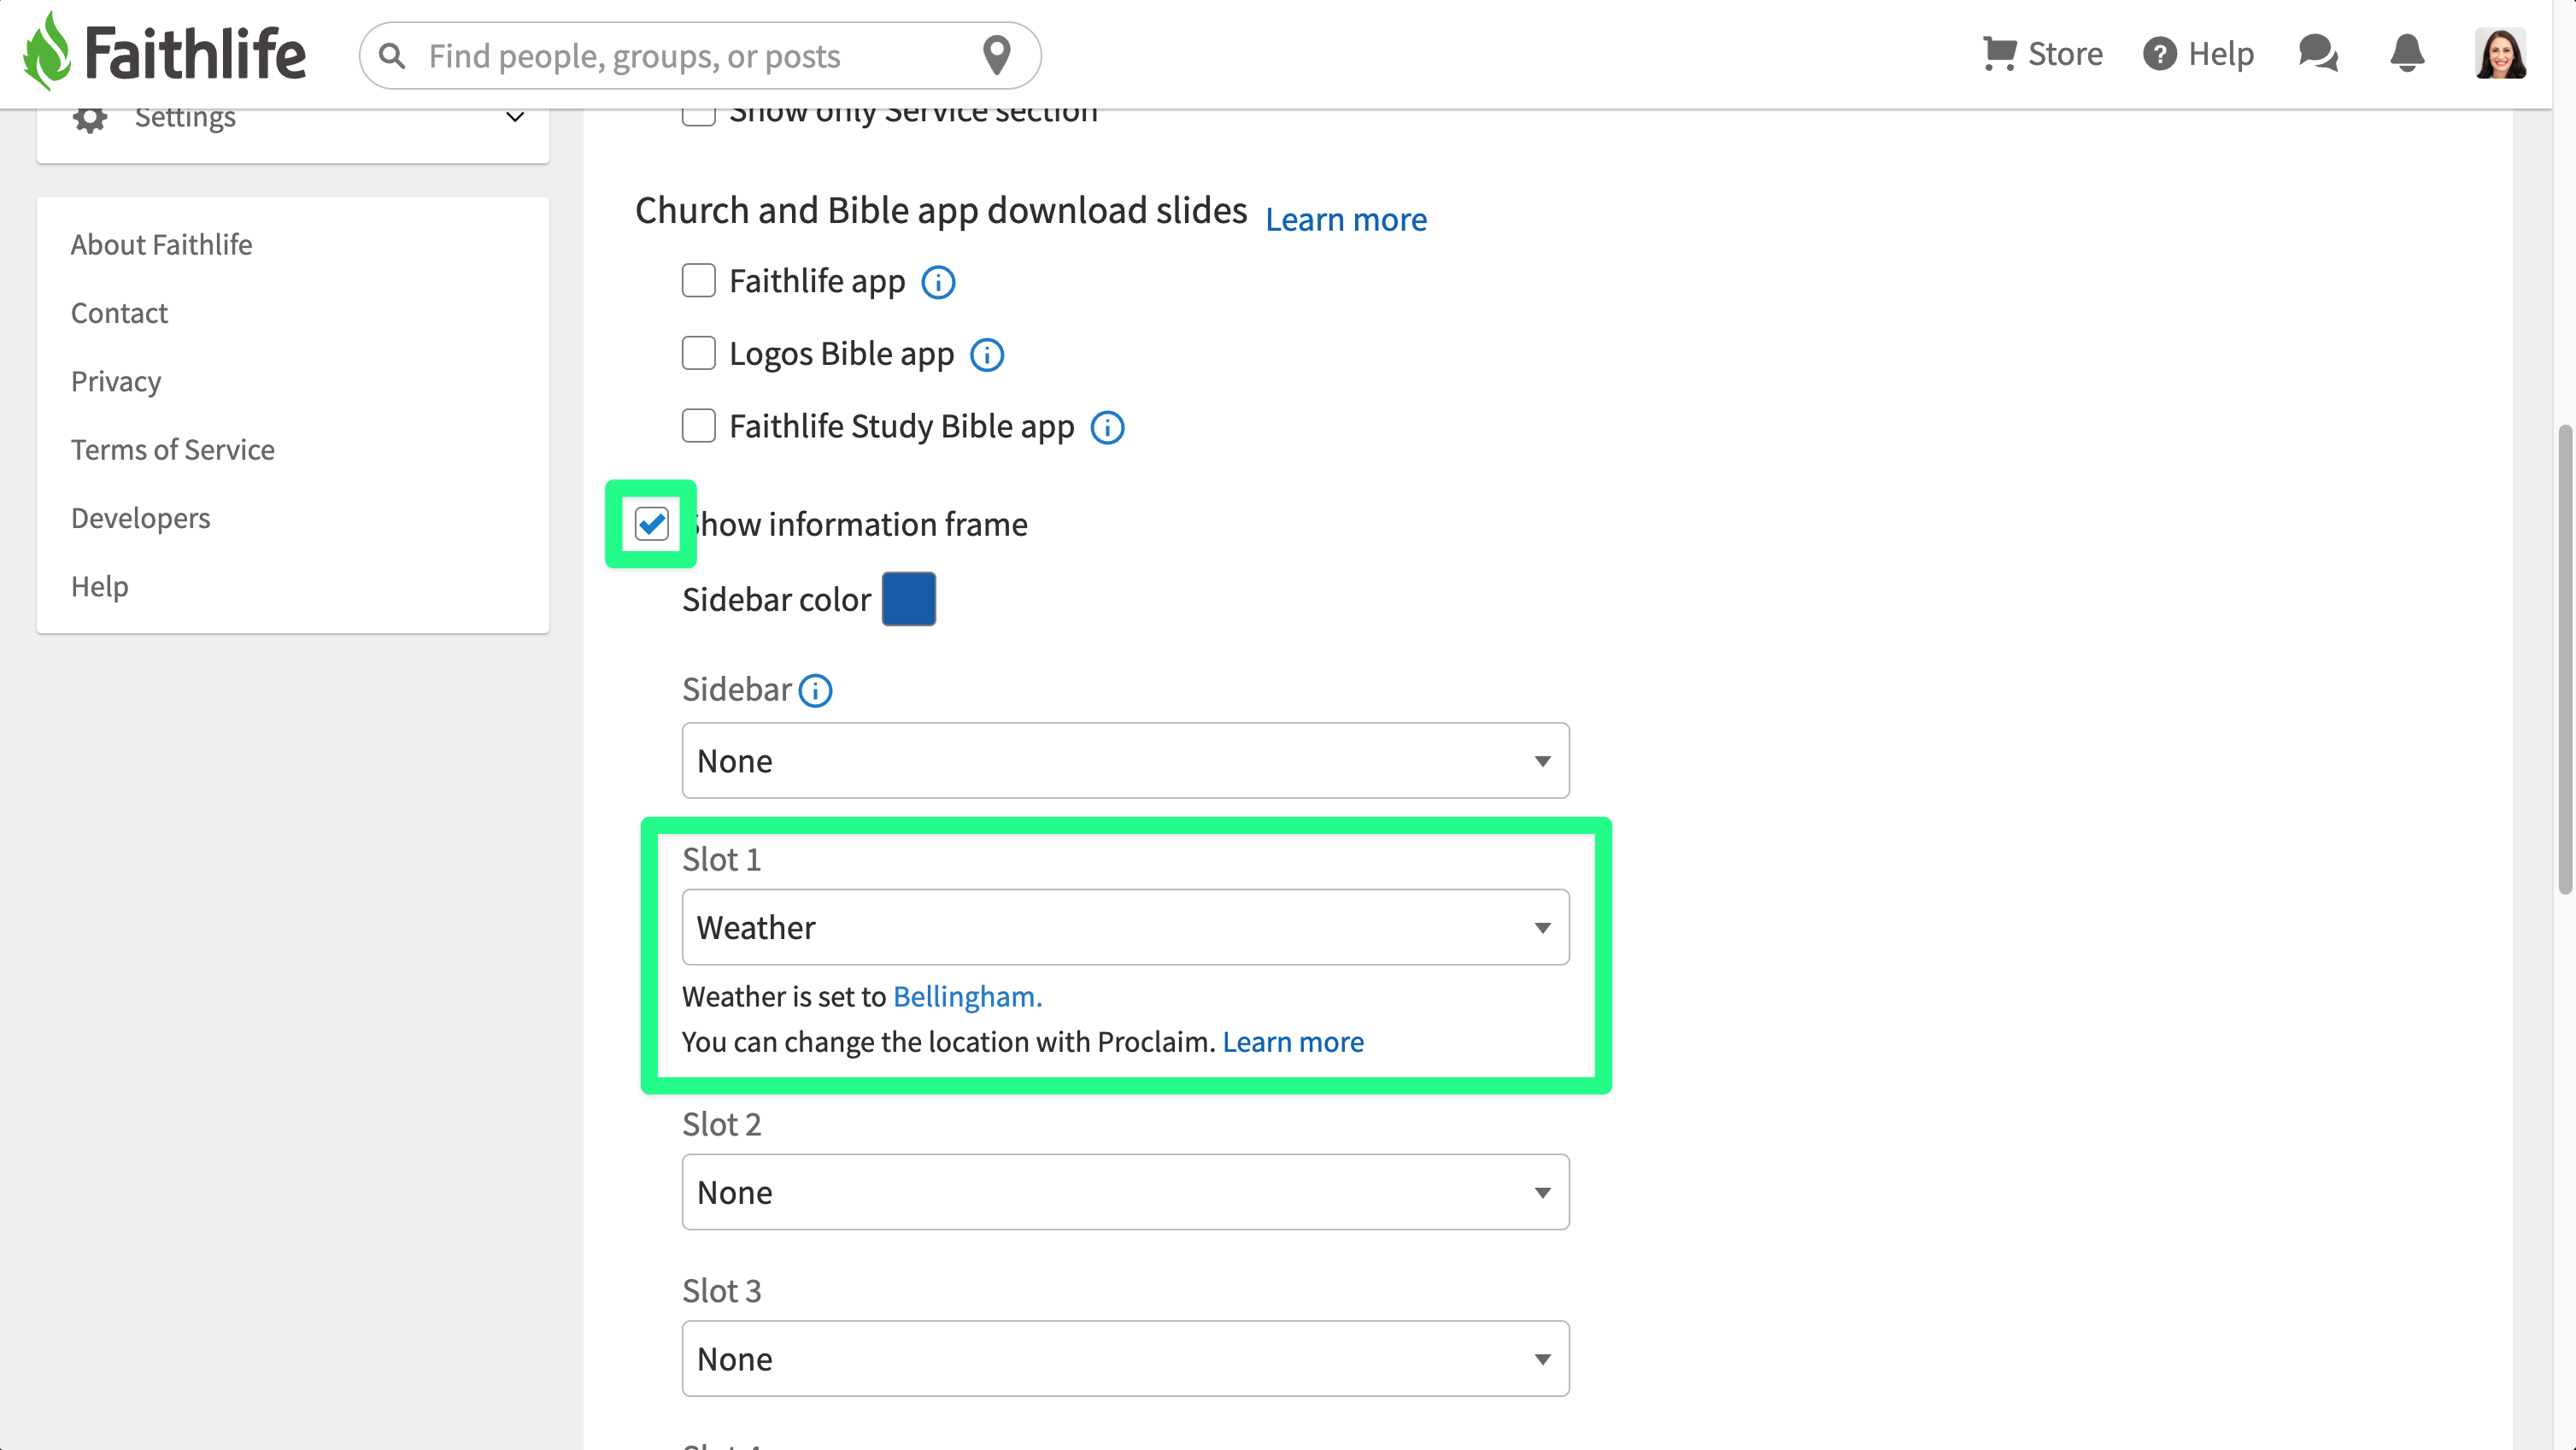Image resolution: width=2576 pixels, height=1450 pixels.
Task: Expand the Settings chevron in sidebar
Action: click(515, 117)
